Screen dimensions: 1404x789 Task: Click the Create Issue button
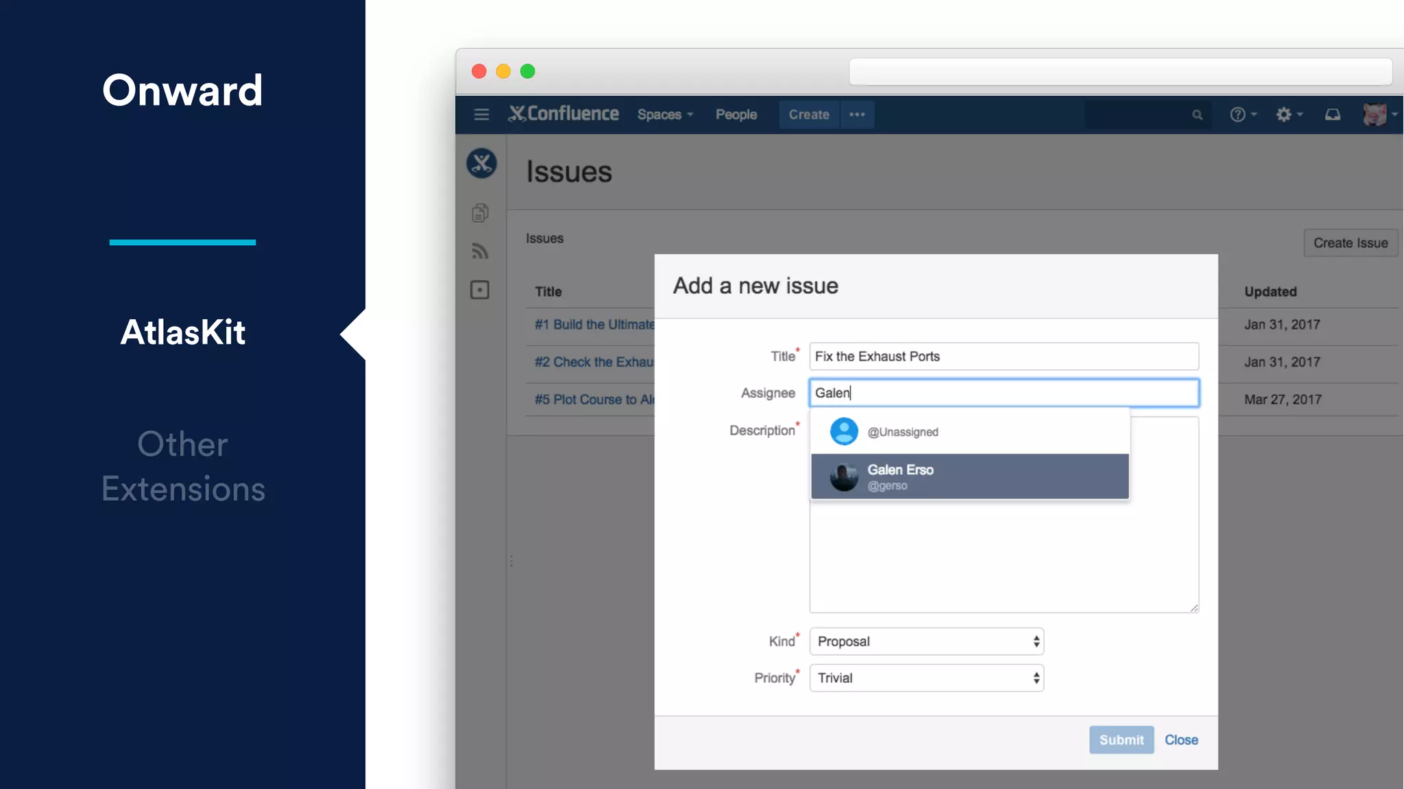point(1351,243)
